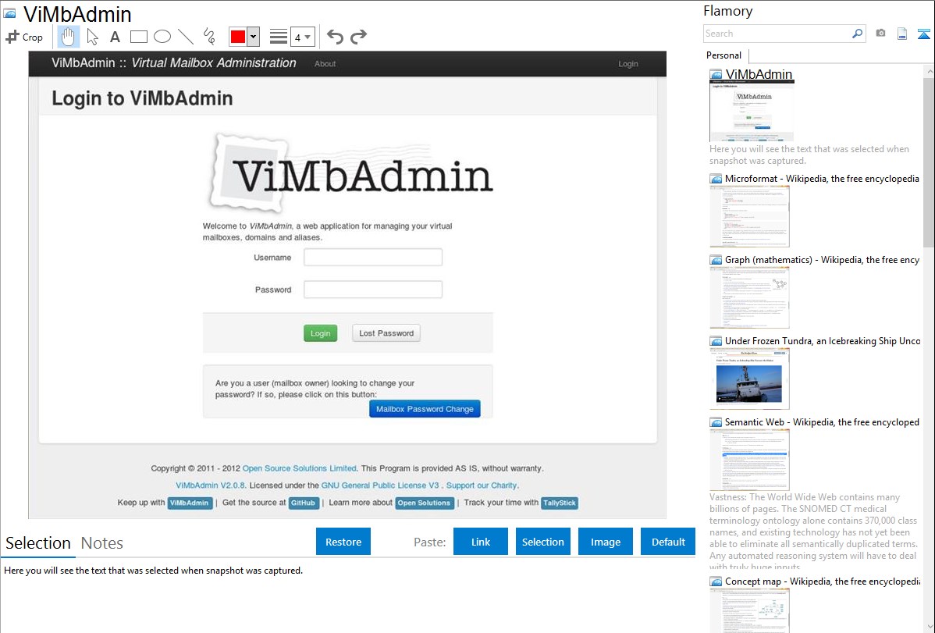Click the snapshot icon beside Microformat entry
Image resolution: width=935 pixels, height=633 pixels.
716,179
